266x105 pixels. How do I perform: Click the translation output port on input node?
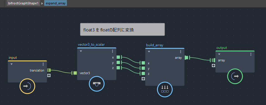tap(49, 70)
